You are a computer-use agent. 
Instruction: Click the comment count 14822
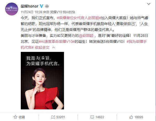pos(100,117)
